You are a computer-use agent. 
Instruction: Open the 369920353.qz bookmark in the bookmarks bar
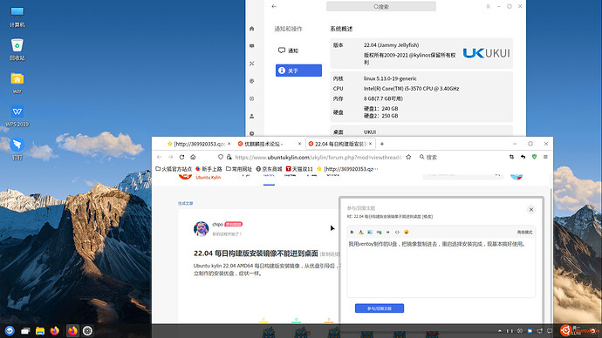click(347, 169)
